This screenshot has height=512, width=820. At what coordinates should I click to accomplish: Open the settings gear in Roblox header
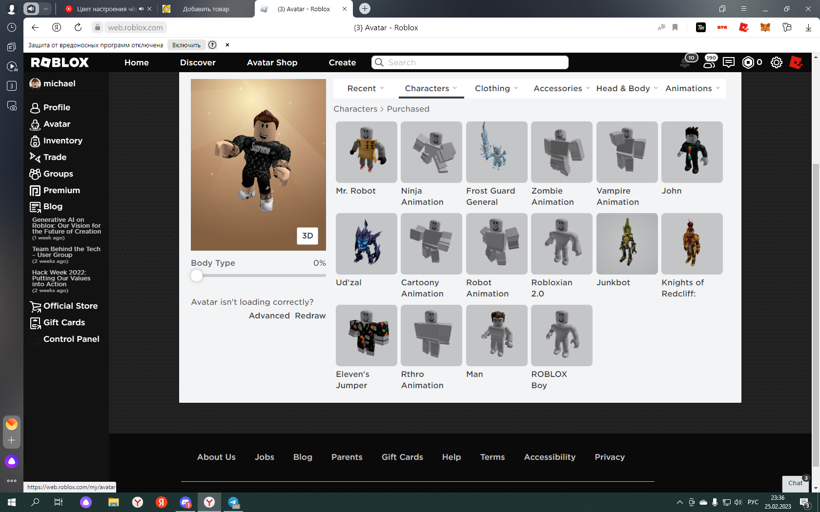click(x=776, y=62)
